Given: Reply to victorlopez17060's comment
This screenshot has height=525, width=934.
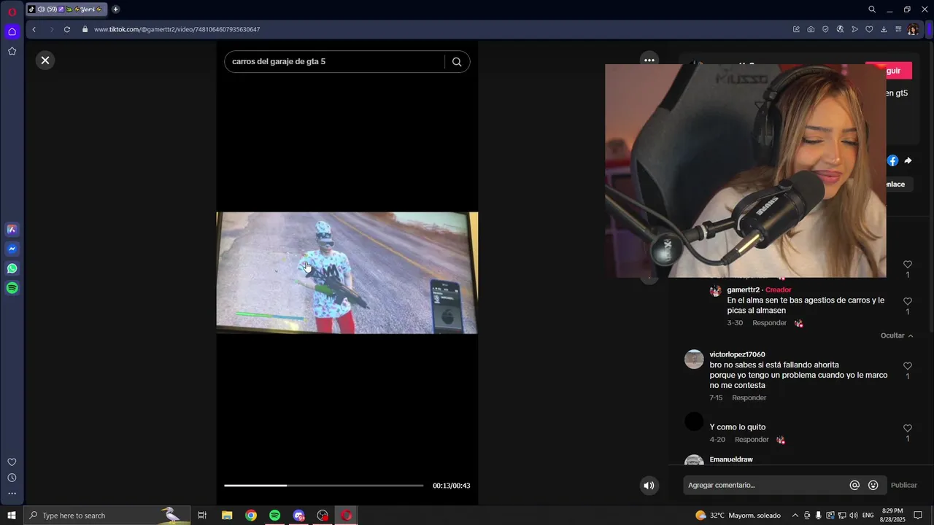Looking at the screenshot, I should 749,398.
